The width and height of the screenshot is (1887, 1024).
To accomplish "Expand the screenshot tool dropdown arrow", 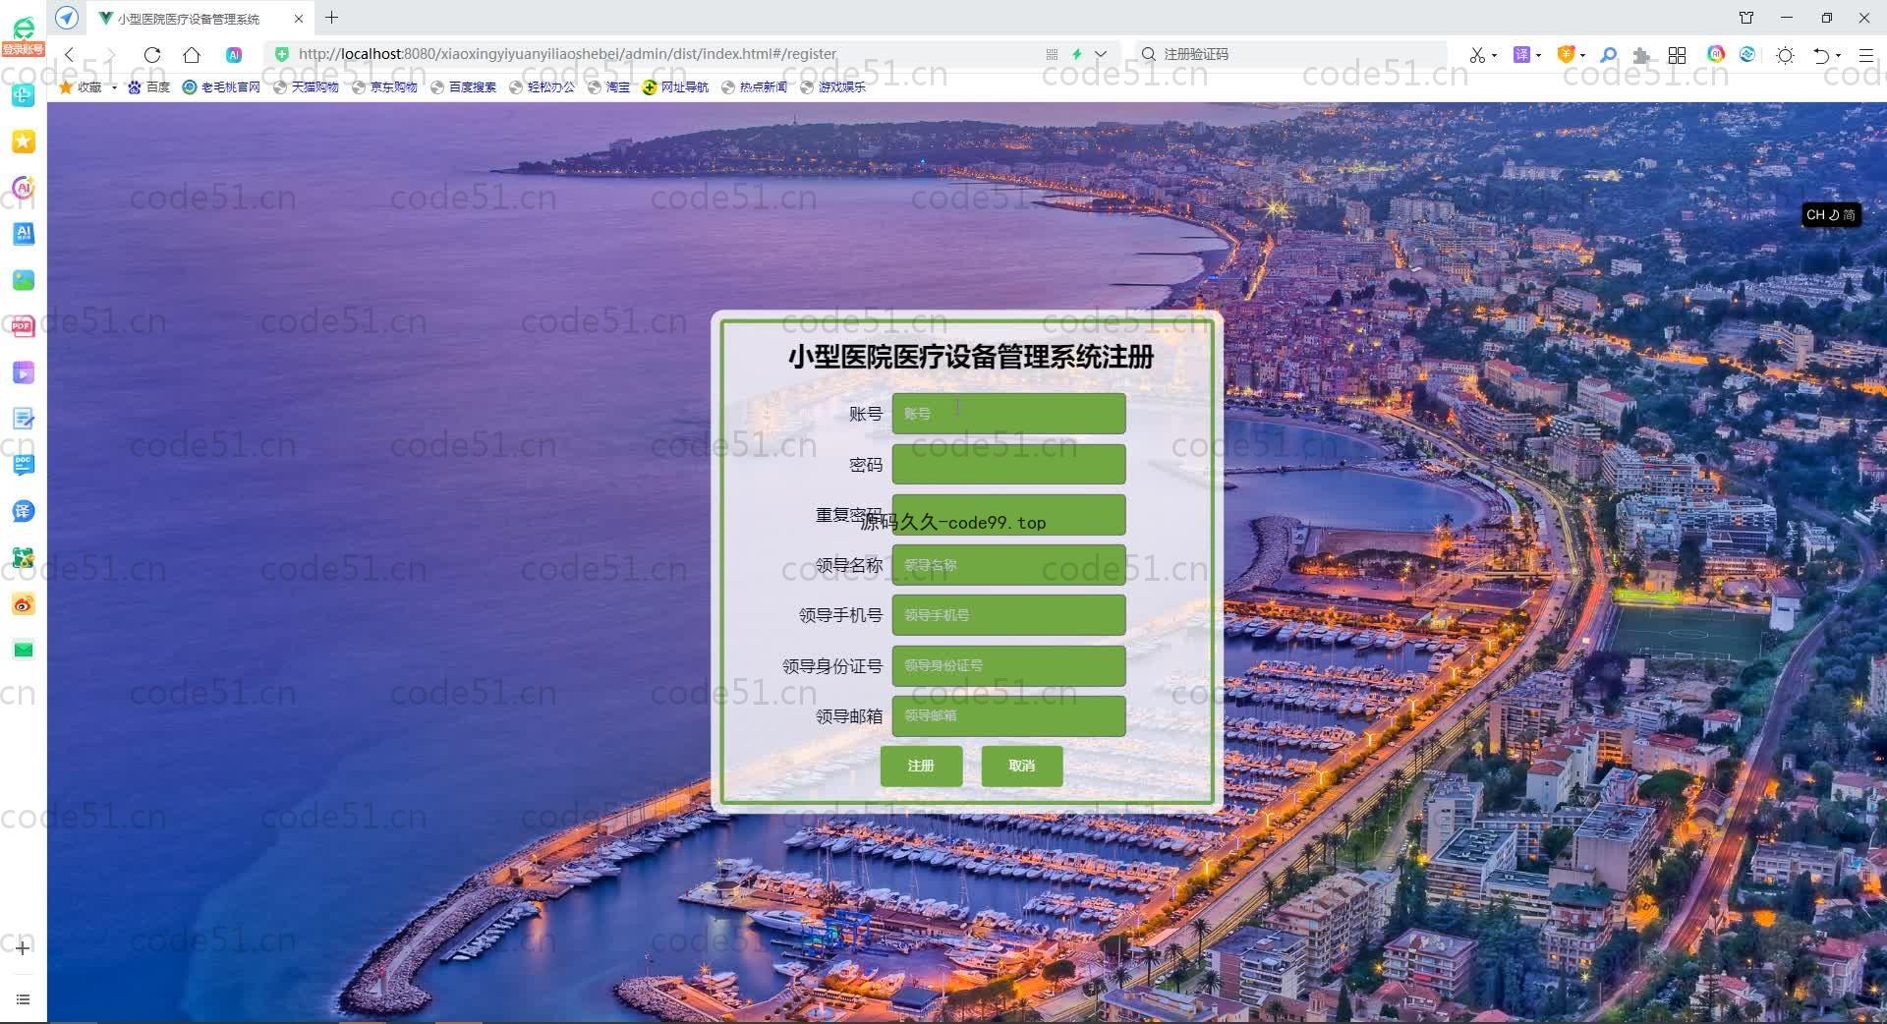I will point(1494,56).
